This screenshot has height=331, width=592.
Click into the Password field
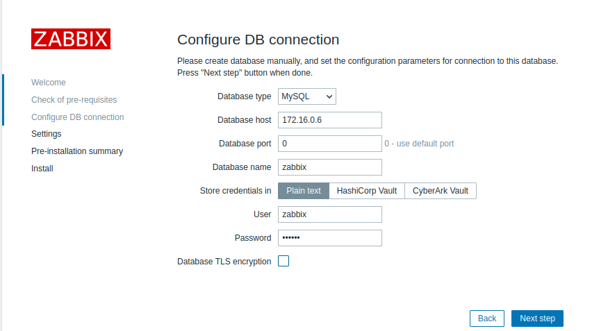(330, 238)
